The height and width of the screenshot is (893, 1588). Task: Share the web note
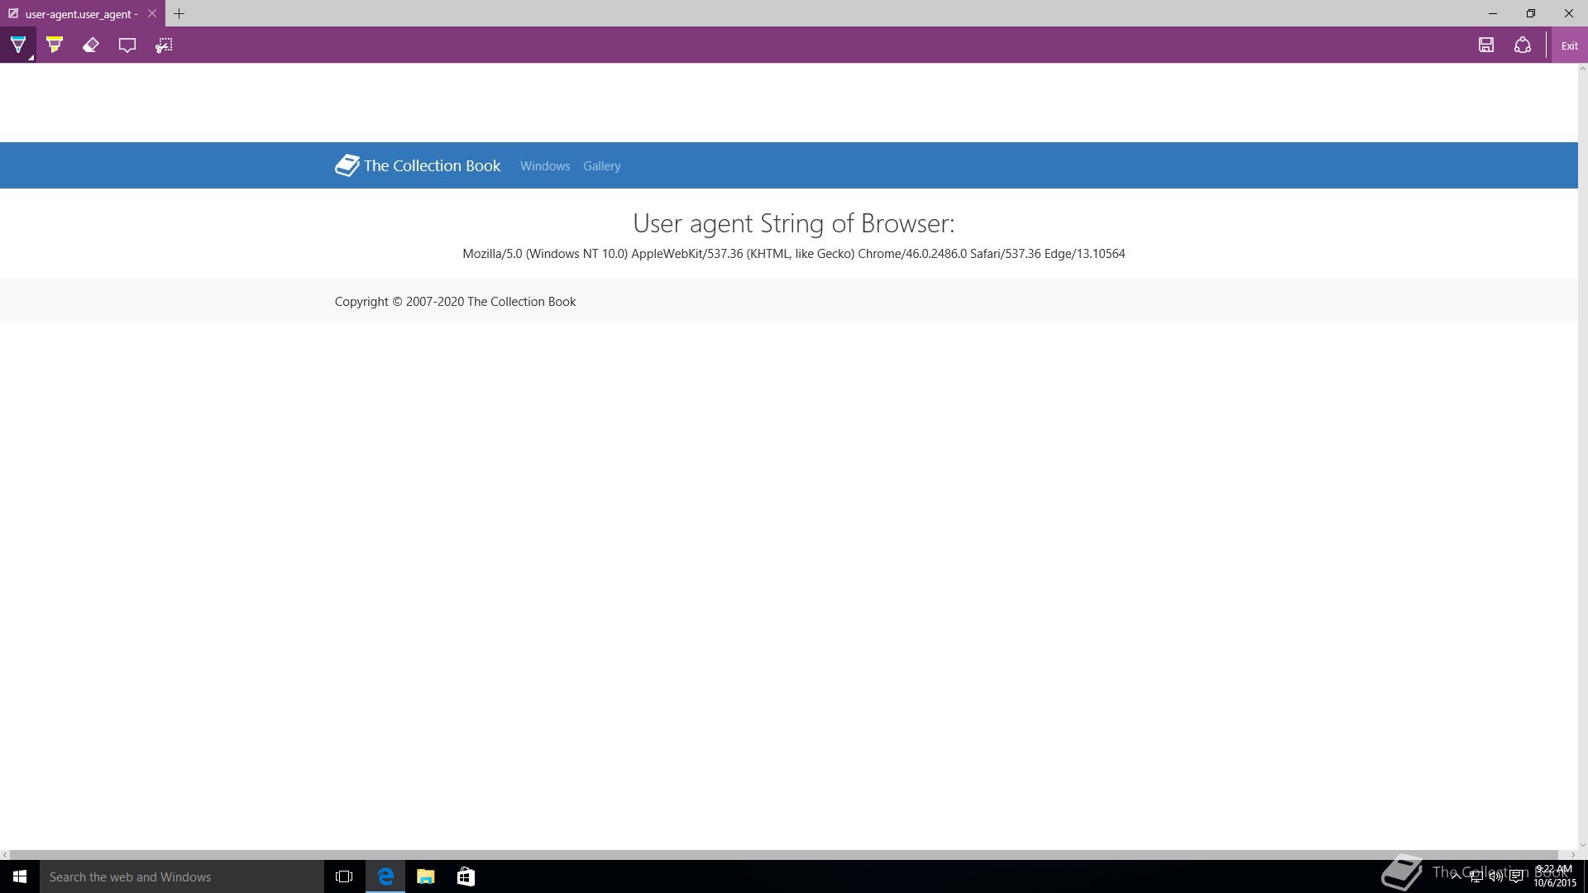pos(1523,45)
